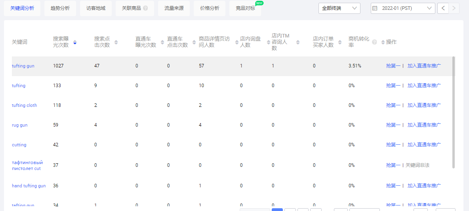Switch to the 关联商品 tab
This screenshot has width=469, height=211.
click(x=135, y=8)
